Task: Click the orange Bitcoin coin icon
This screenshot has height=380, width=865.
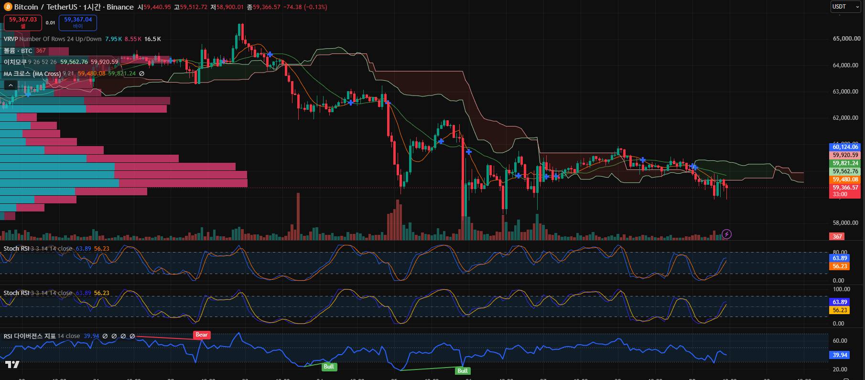Action: (8, 7)
